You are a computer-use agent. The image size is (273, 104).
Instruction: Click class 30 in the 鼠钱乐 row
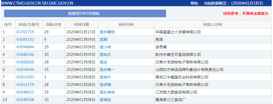pyautogui.click(x=46, y=55)
